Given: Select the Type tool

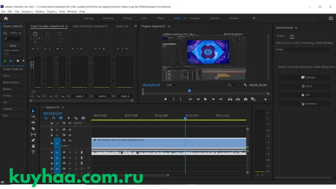Looking at the screenshot, I should pos(33,152).
